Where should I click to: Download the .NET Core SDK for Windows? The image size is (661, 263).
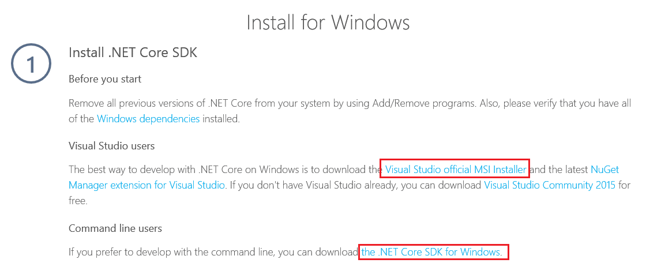pos(431,252)
